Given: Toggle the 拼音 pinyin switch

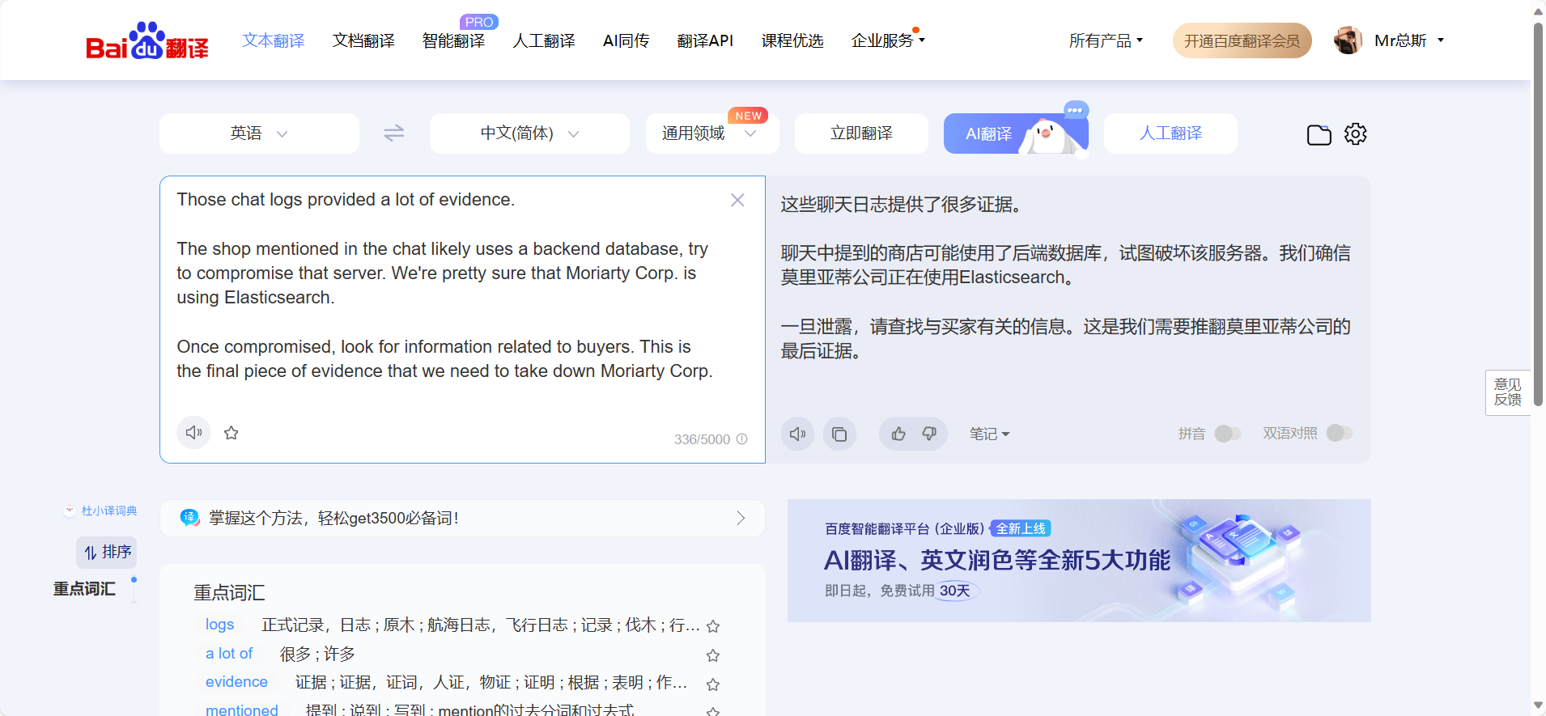Looking at the screenshot, I should [x=1227, y=434].
